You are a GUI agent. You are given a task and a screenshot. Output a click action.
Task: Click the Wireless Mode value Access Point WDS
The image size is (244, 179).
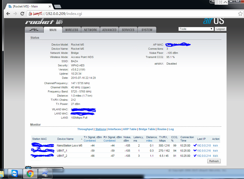point(82,57)
